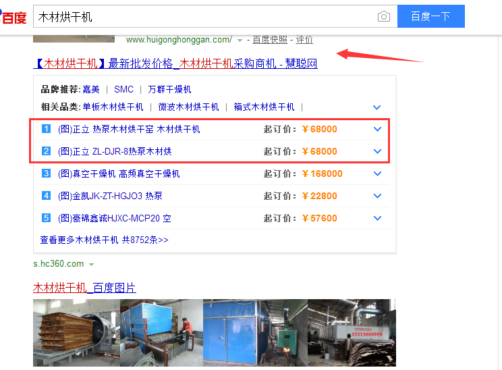Click the camera image search icon
The height and width of the screenshot is (370, 502).
click(383, 16)
